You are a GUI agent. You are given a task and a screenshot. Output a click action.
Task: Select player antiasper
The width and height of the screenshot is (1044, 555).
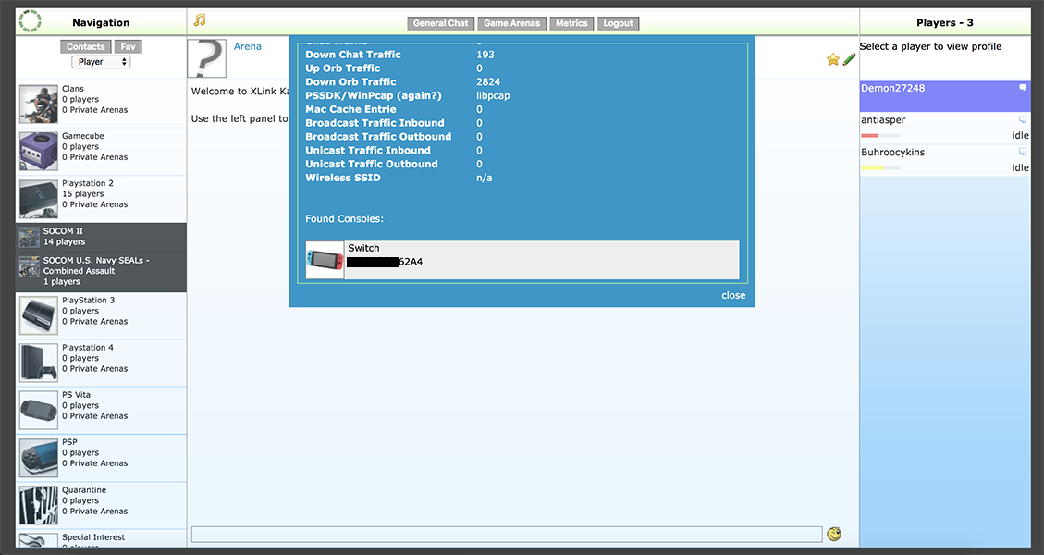[x=945, y=128]
